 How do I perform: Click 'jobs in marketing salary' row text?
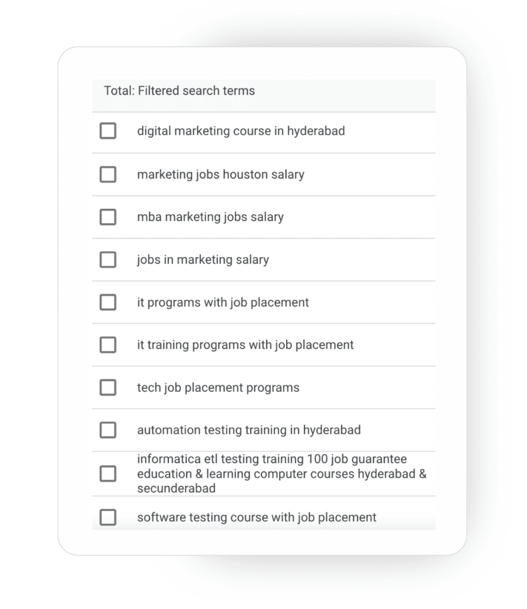203,260
